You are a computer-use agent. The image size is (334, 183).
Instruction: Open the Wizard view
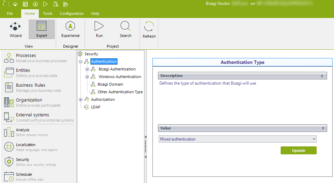(x=16, y=29)
